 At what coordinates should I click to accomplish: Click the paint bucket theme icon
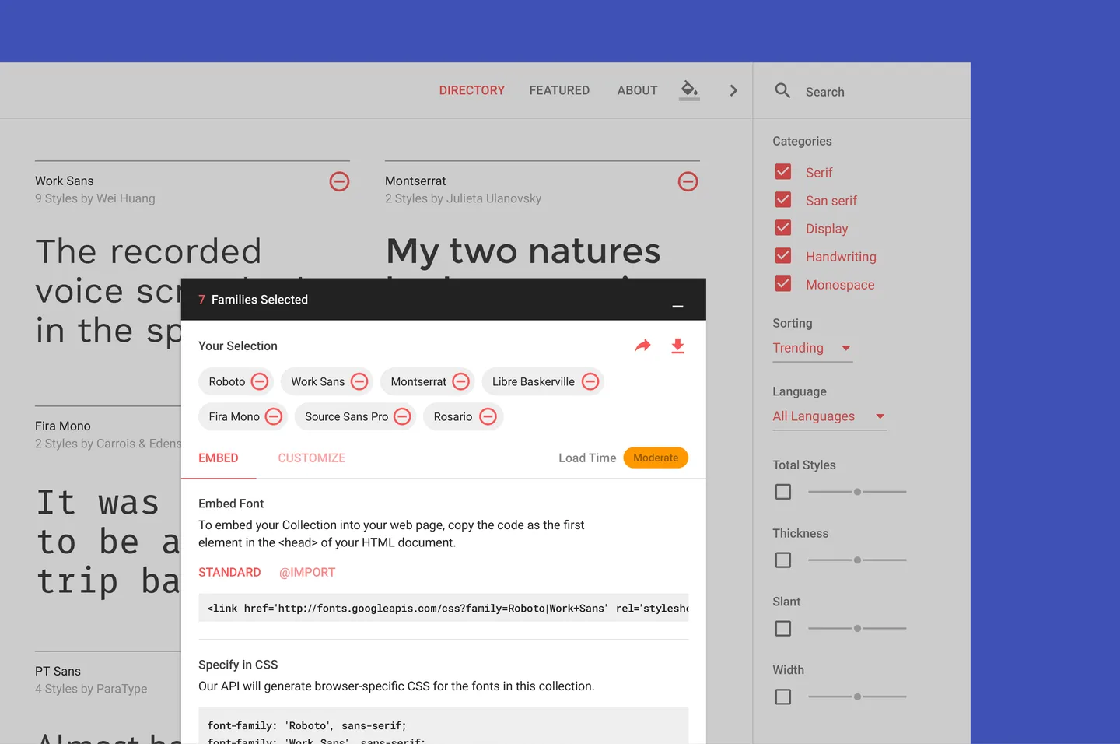[689, 89]
